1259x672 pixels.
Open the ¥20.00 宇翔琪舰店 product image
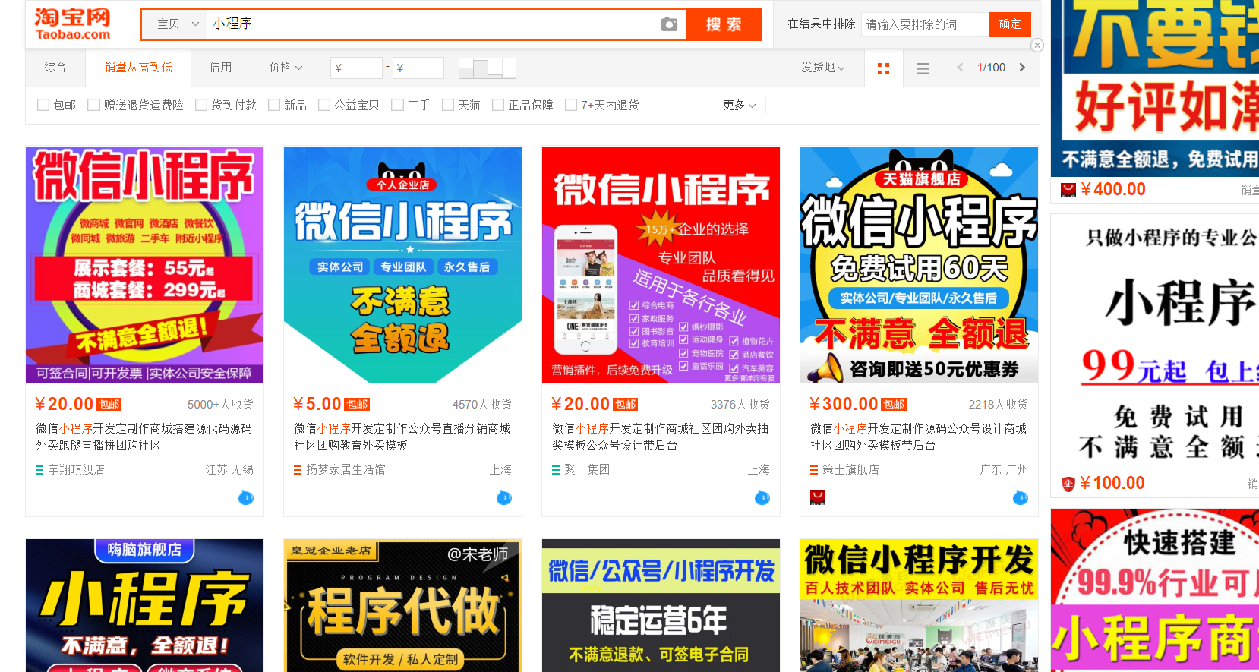coord(144,265)
